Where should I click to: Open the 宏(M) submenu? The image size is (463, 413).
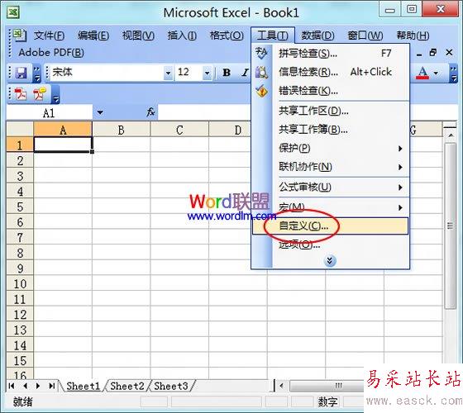coord(331,207)
